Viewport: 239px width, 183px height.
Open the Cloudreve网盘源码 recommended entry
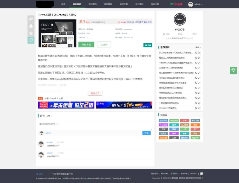(x=168, y=108)
